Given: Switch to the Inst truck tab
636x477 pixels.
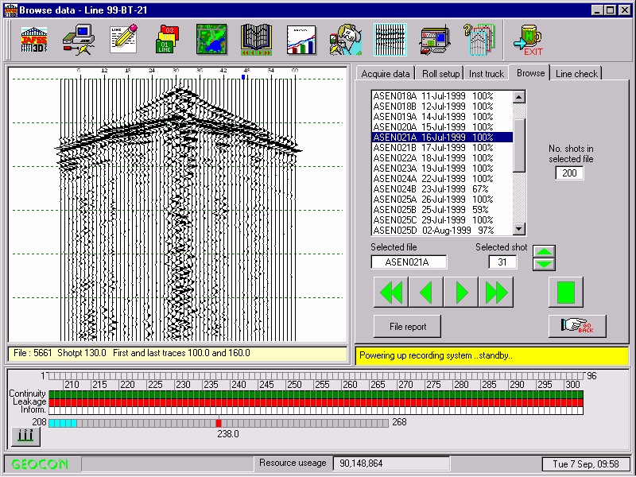Looking at the screenshot, I should click(x=487, y=74).
